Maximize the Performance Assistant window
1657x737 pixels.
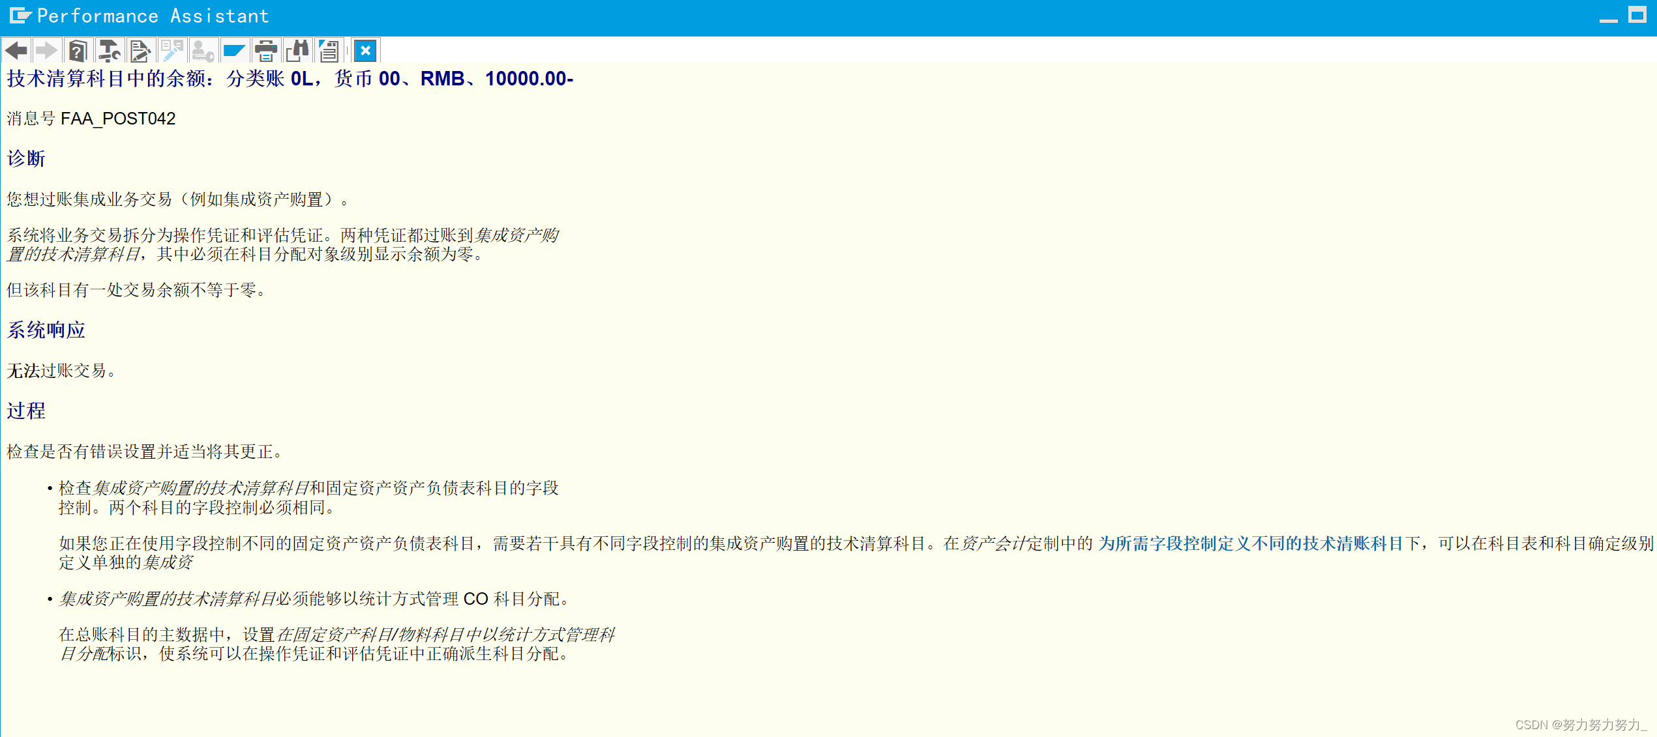click(x=1637, y=15)
